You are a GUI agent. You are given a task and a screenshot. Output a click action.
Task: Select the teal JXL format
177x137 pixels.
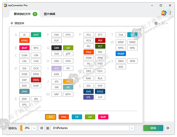click(68, 87)
